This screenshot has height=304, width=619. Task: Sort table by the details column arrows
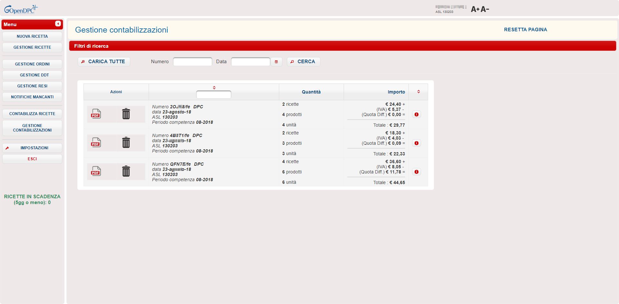214,88
